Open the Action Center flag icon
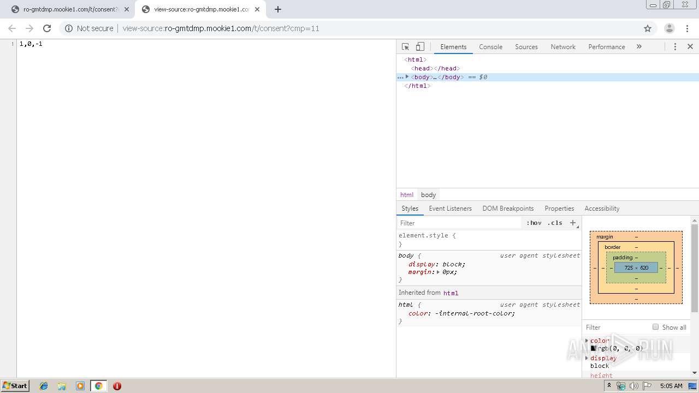 tap(646, 386)
